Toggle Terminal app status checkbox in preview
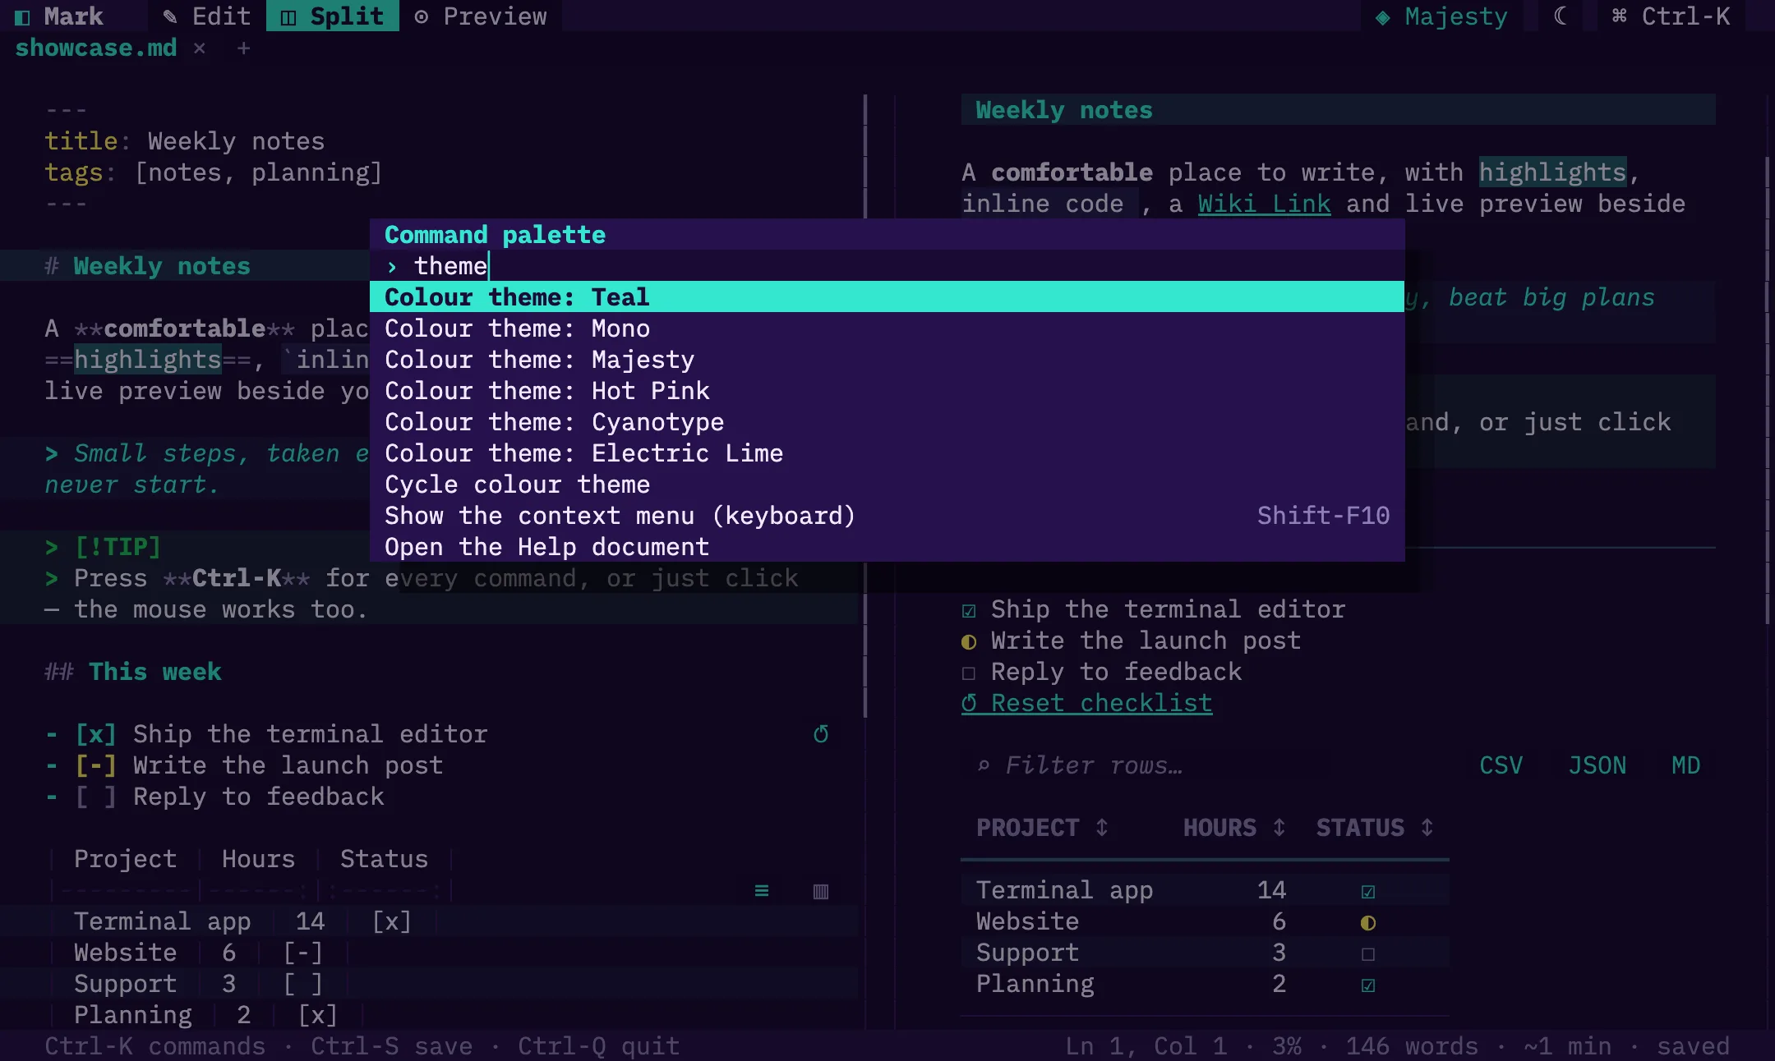 click(1368, 891)
